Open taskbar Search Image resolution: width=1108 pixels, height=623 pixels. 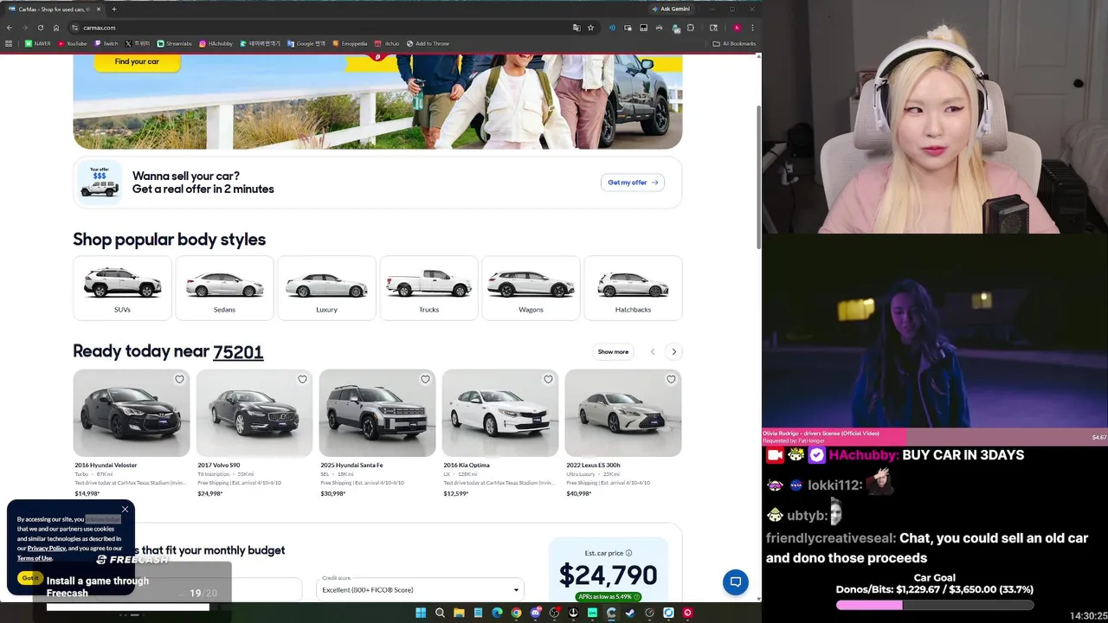(x=440, y=613)
